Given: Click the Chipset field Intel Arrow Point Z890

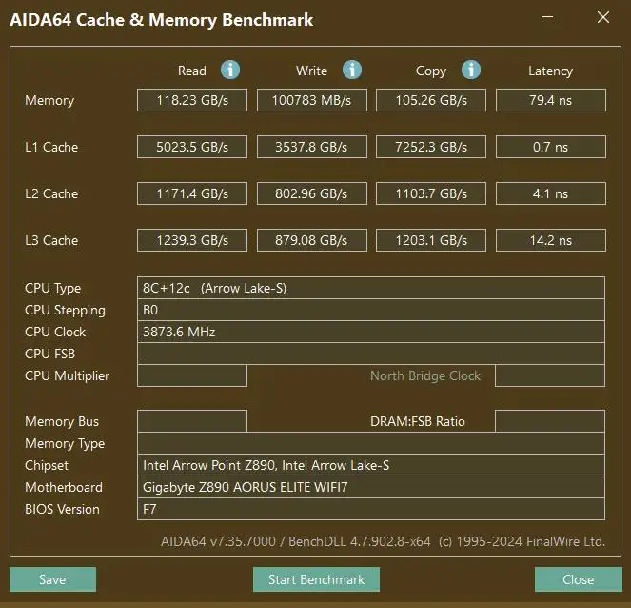Looking at the screenshot, I should click(371, 465).
